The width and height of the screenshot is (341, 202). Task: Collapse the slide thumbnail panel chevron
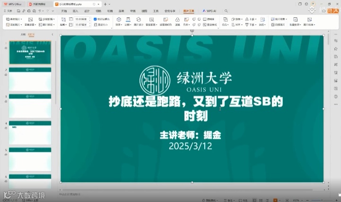(x=52, y=34)
